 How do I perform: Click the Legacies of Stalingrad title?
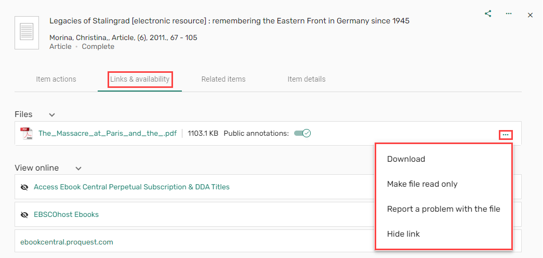click(x=229, y=21)
